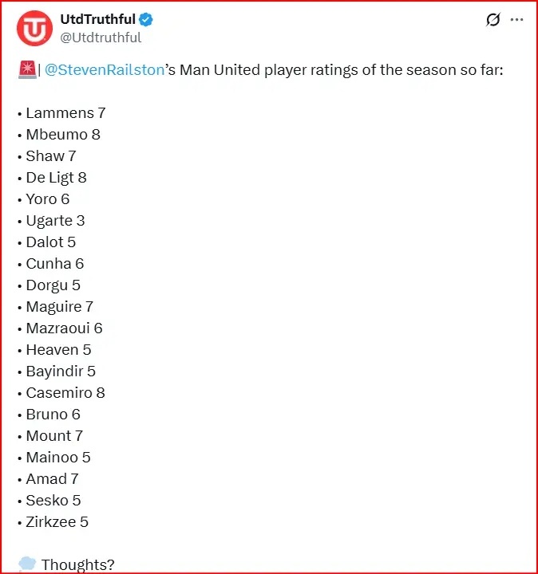
Task: Click the blue verified badge
Action: coord(146,19)
